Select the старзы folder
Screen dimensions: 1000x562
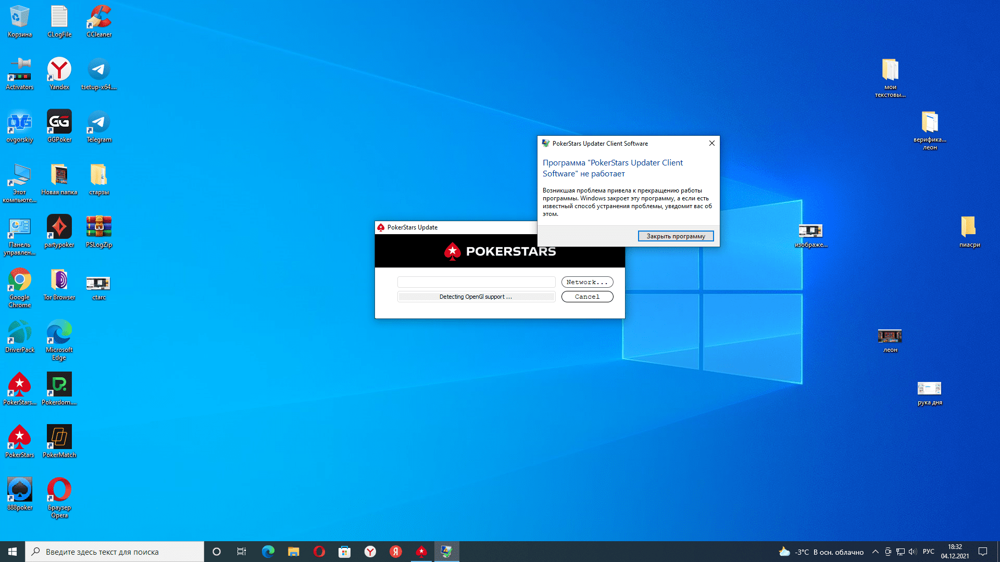click(x=99, y=180)
